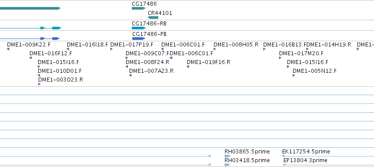
Task: Select the CG17486-RB transcript glyph
Action: 138,28
